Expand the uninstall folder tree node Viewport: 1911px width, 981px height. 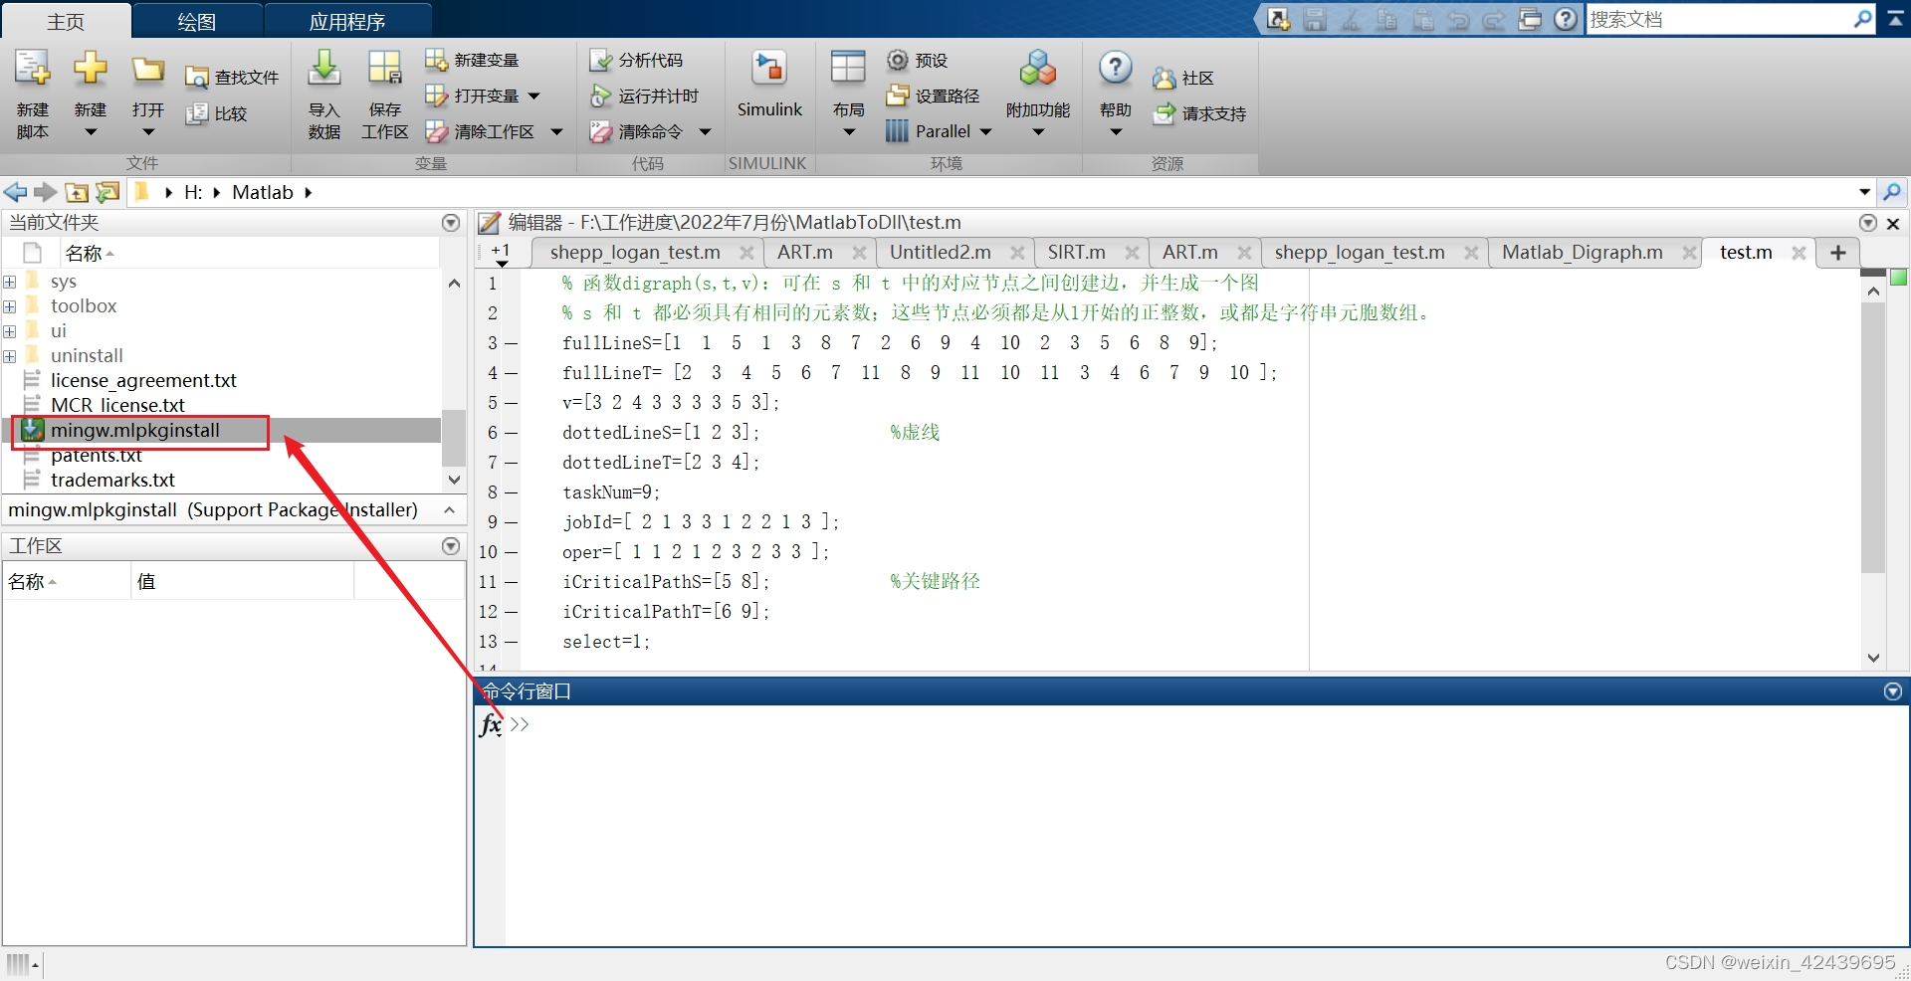click(10, 356)
